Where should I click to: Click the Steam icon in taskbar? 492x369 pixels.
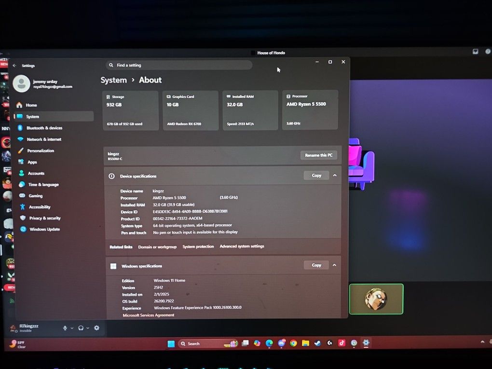point(317,343)
